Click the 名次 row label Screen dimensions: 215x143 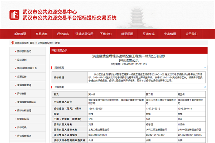tap(56, 94)
